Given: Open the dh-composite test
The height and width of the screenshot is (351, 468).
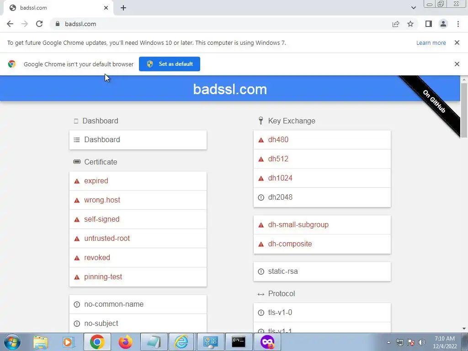Looking at the screenshot, I should pyautogui.click(x=322, y=244).
